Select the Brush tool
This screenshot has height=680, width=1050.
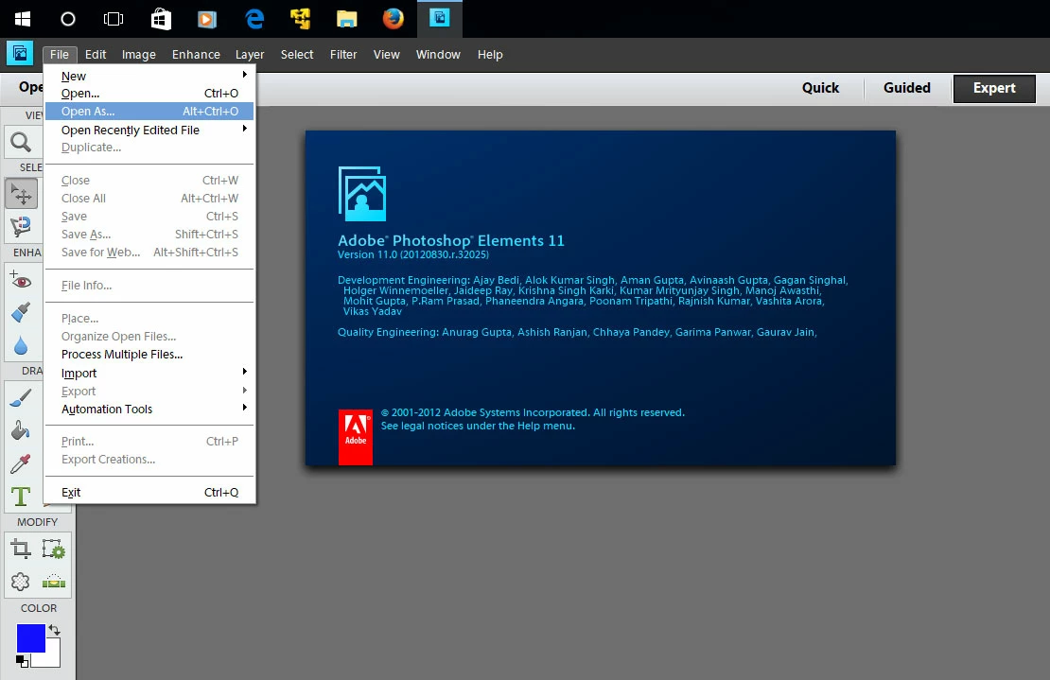pos(21,397)
